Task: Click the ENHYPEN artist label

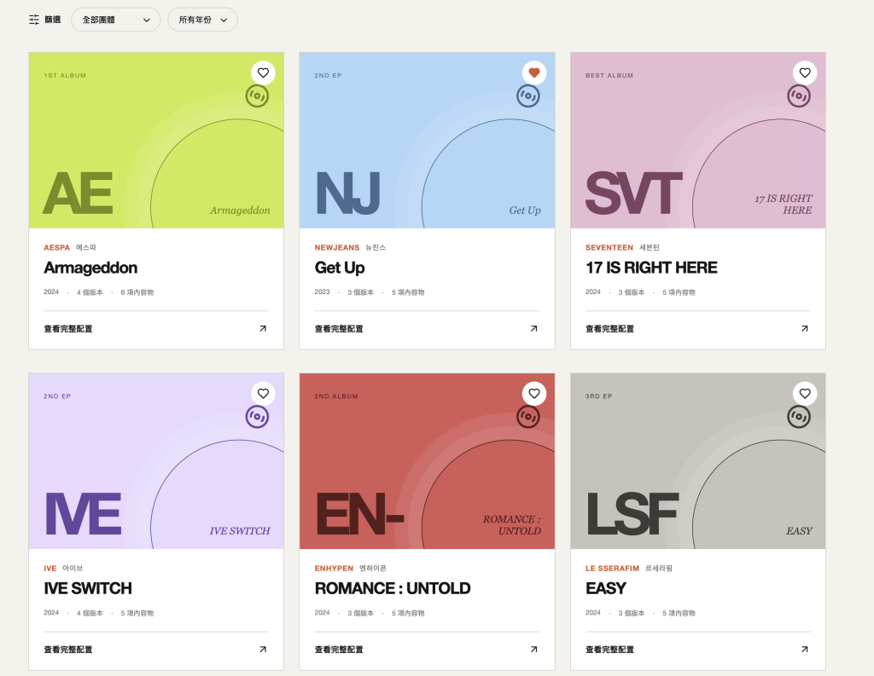Action: pos(334,568)
